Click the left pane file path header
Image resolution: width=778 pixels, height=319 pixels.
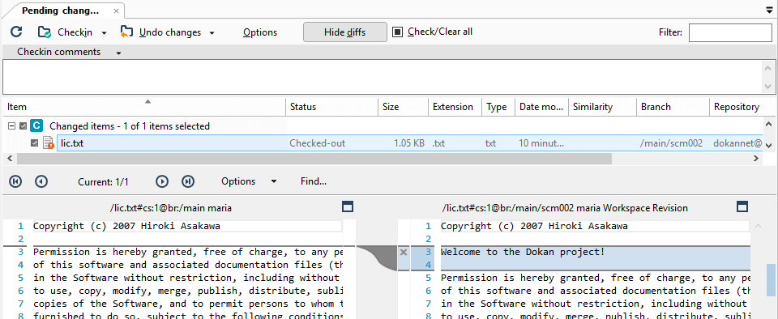coord(171,208)
